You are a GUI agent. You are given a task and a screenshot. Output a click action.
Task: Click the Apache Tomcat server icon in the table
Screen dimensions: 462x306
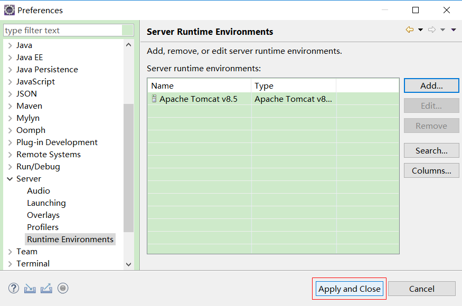click(154, 99)
